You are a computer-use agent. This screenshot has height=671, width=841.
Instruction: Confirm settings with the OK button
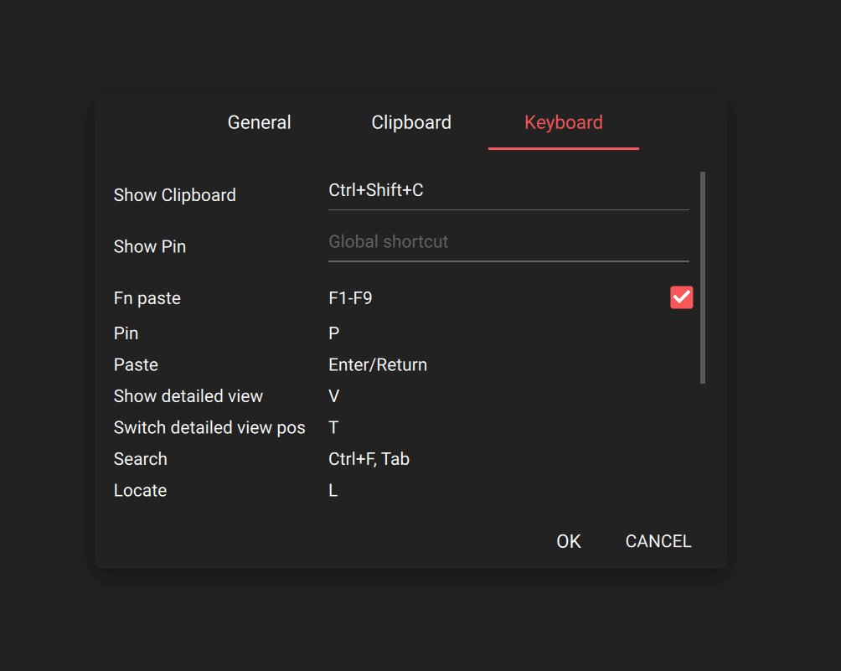[568, 541]
